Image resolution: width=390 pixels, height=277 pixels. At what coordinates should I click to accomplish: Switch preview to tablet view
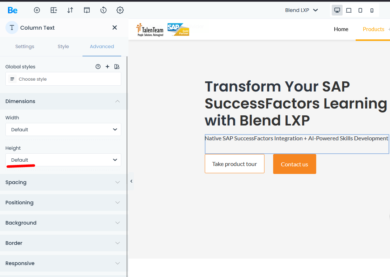click(x=360, y=10)
